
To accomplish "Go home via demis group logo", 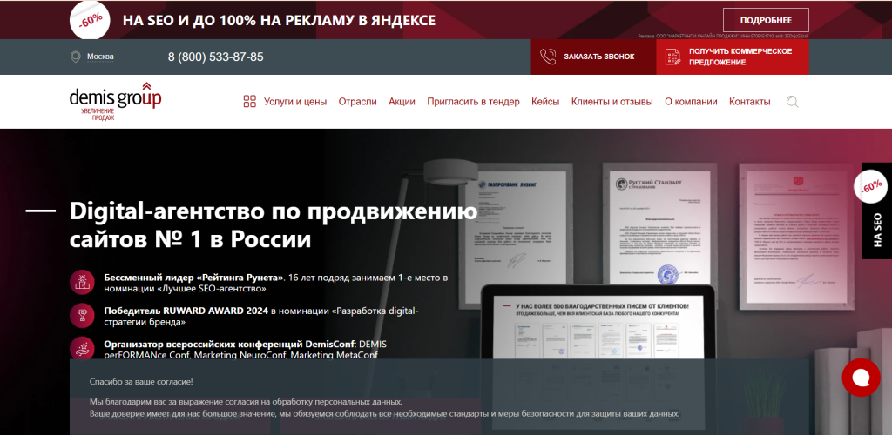I will (x=116, y=102).
